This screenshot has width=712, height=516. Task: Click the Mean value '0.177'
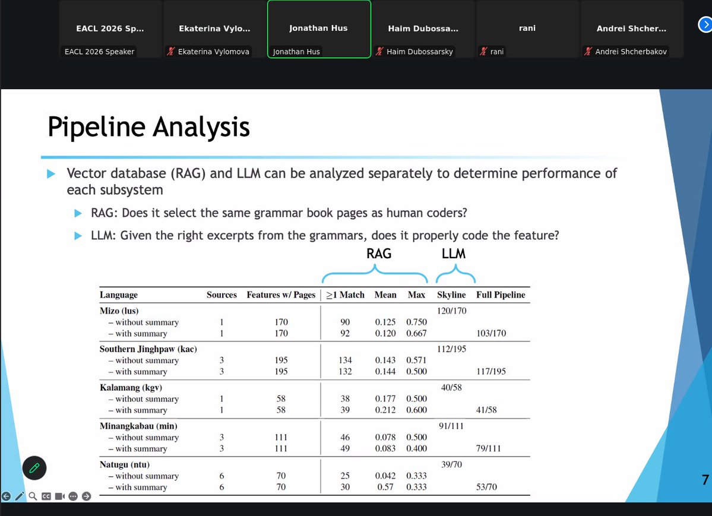(385, 399)
